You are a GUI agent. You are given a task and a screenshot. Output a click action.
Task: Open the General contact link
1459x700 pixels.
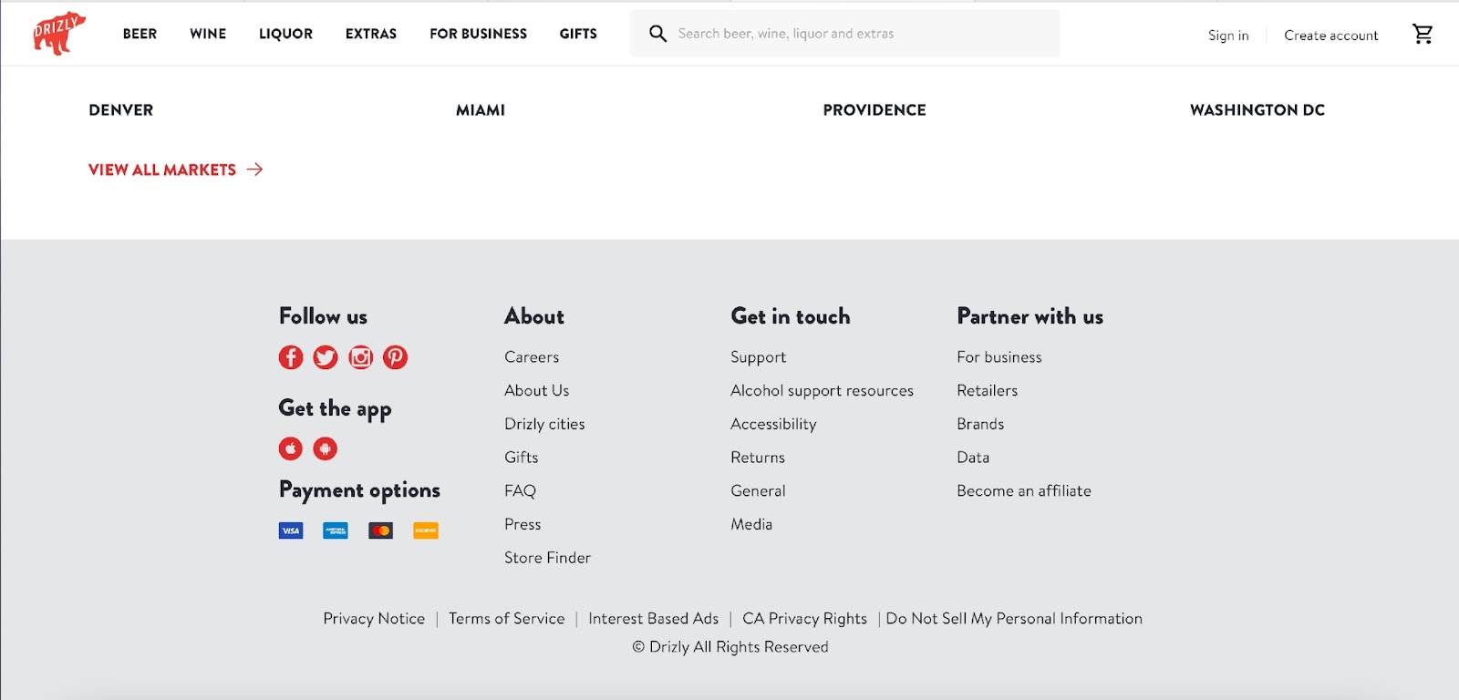tap(758, 490)
